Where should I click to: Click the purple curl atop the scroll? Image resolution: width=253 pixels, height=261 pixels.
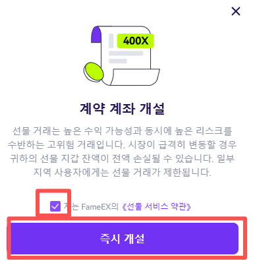96,34
